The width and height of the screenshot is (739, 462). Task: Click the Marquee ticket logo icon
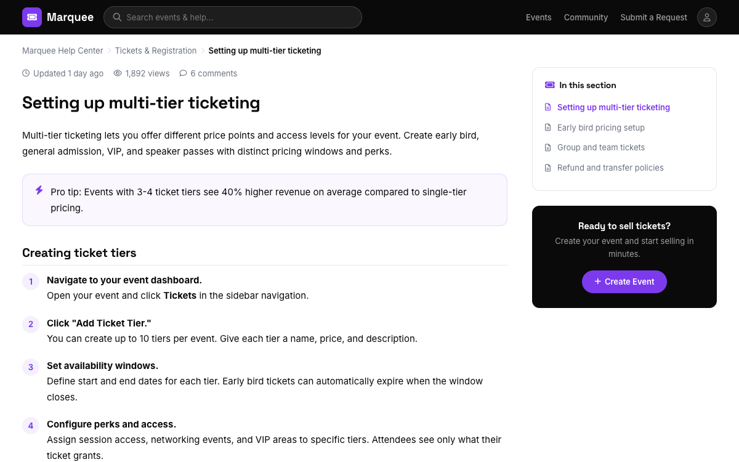pyautogui.click(x=32, y=17)
